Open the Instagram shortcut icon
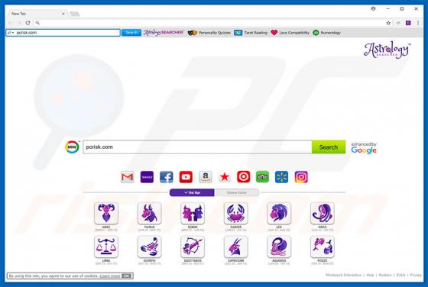The image size is (428, 287). pyautogui.click(x=301, y=177)
